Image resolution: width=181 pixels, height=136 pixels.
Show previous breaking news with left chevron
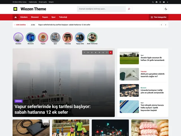pos(161,25)
